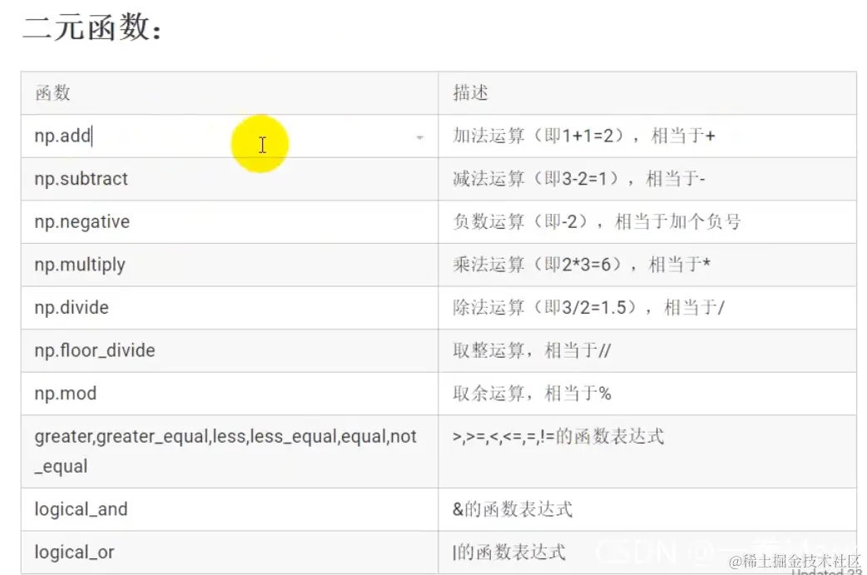867x575 pixels.
Task: Open the small dropdown arrow in np.add row
Action: [419, 137]
